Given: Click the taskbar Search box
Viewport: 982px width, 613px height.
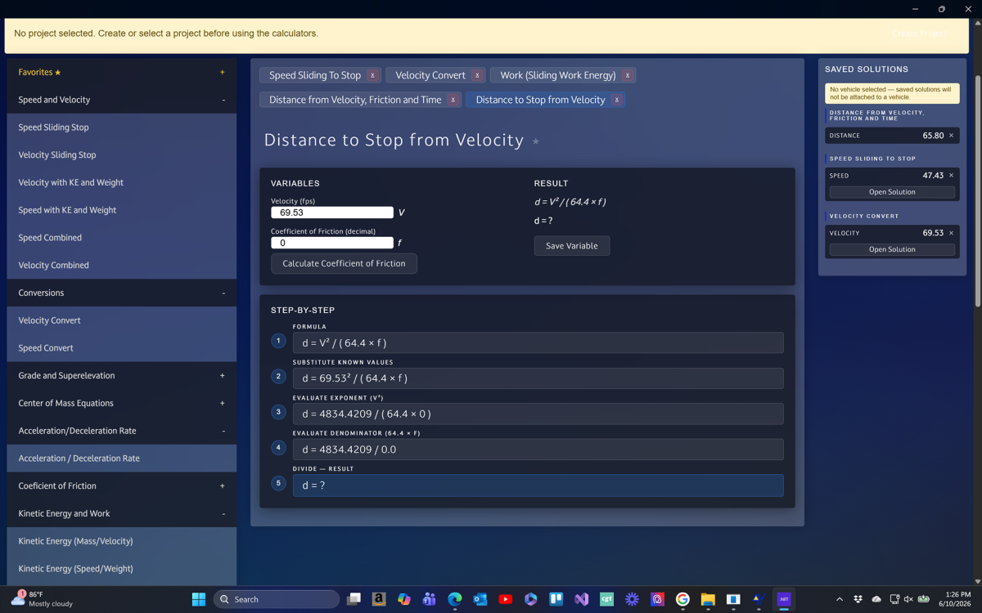Looking at the screenshot, I should 277,599.
